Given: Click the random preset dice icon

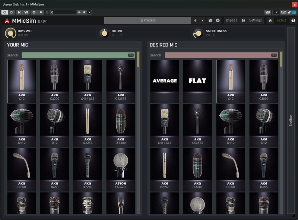Looking at the screenshot, I should pos(210,20).
